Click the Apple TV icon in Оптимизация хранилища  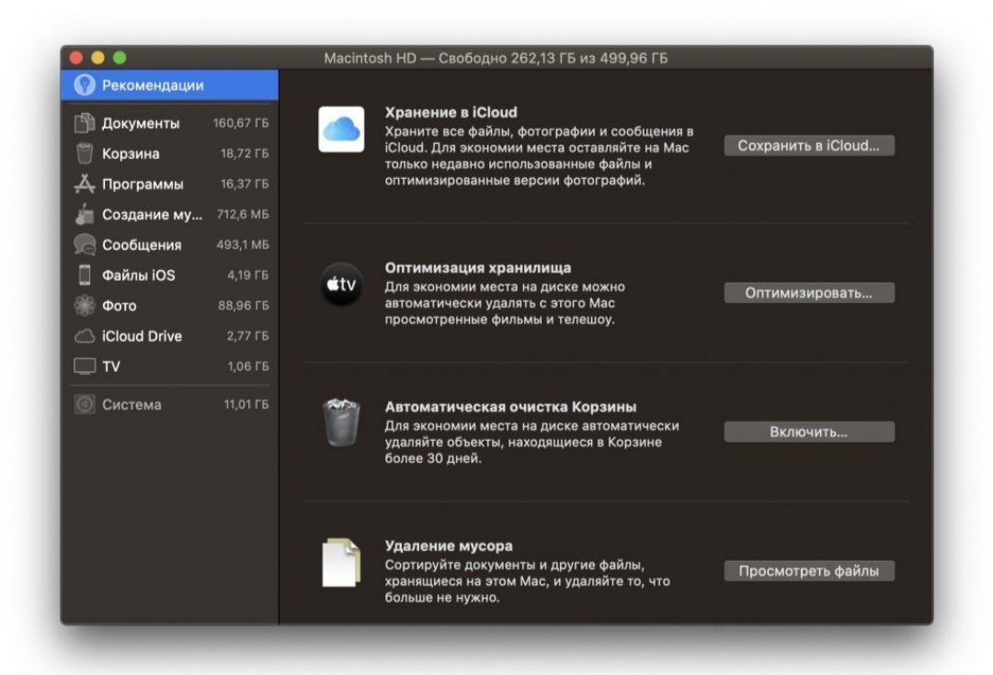(341, 284)
